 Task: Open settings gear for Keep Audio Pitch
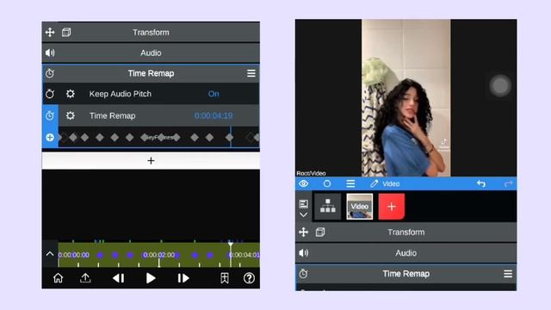71,94
